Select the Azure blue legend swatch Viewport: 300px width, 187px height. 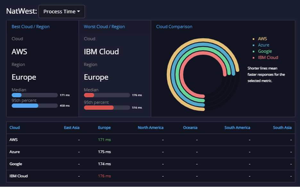point(254,45)
